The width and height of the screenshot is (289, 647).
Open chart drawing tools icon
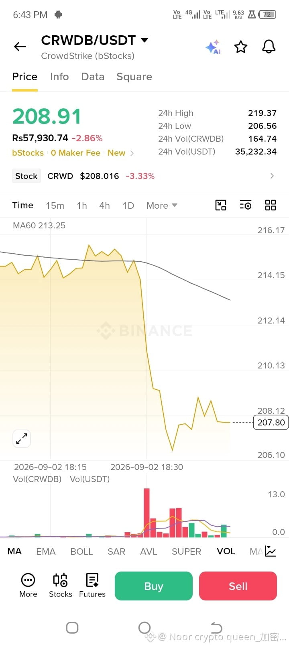[x=221, y=205]
